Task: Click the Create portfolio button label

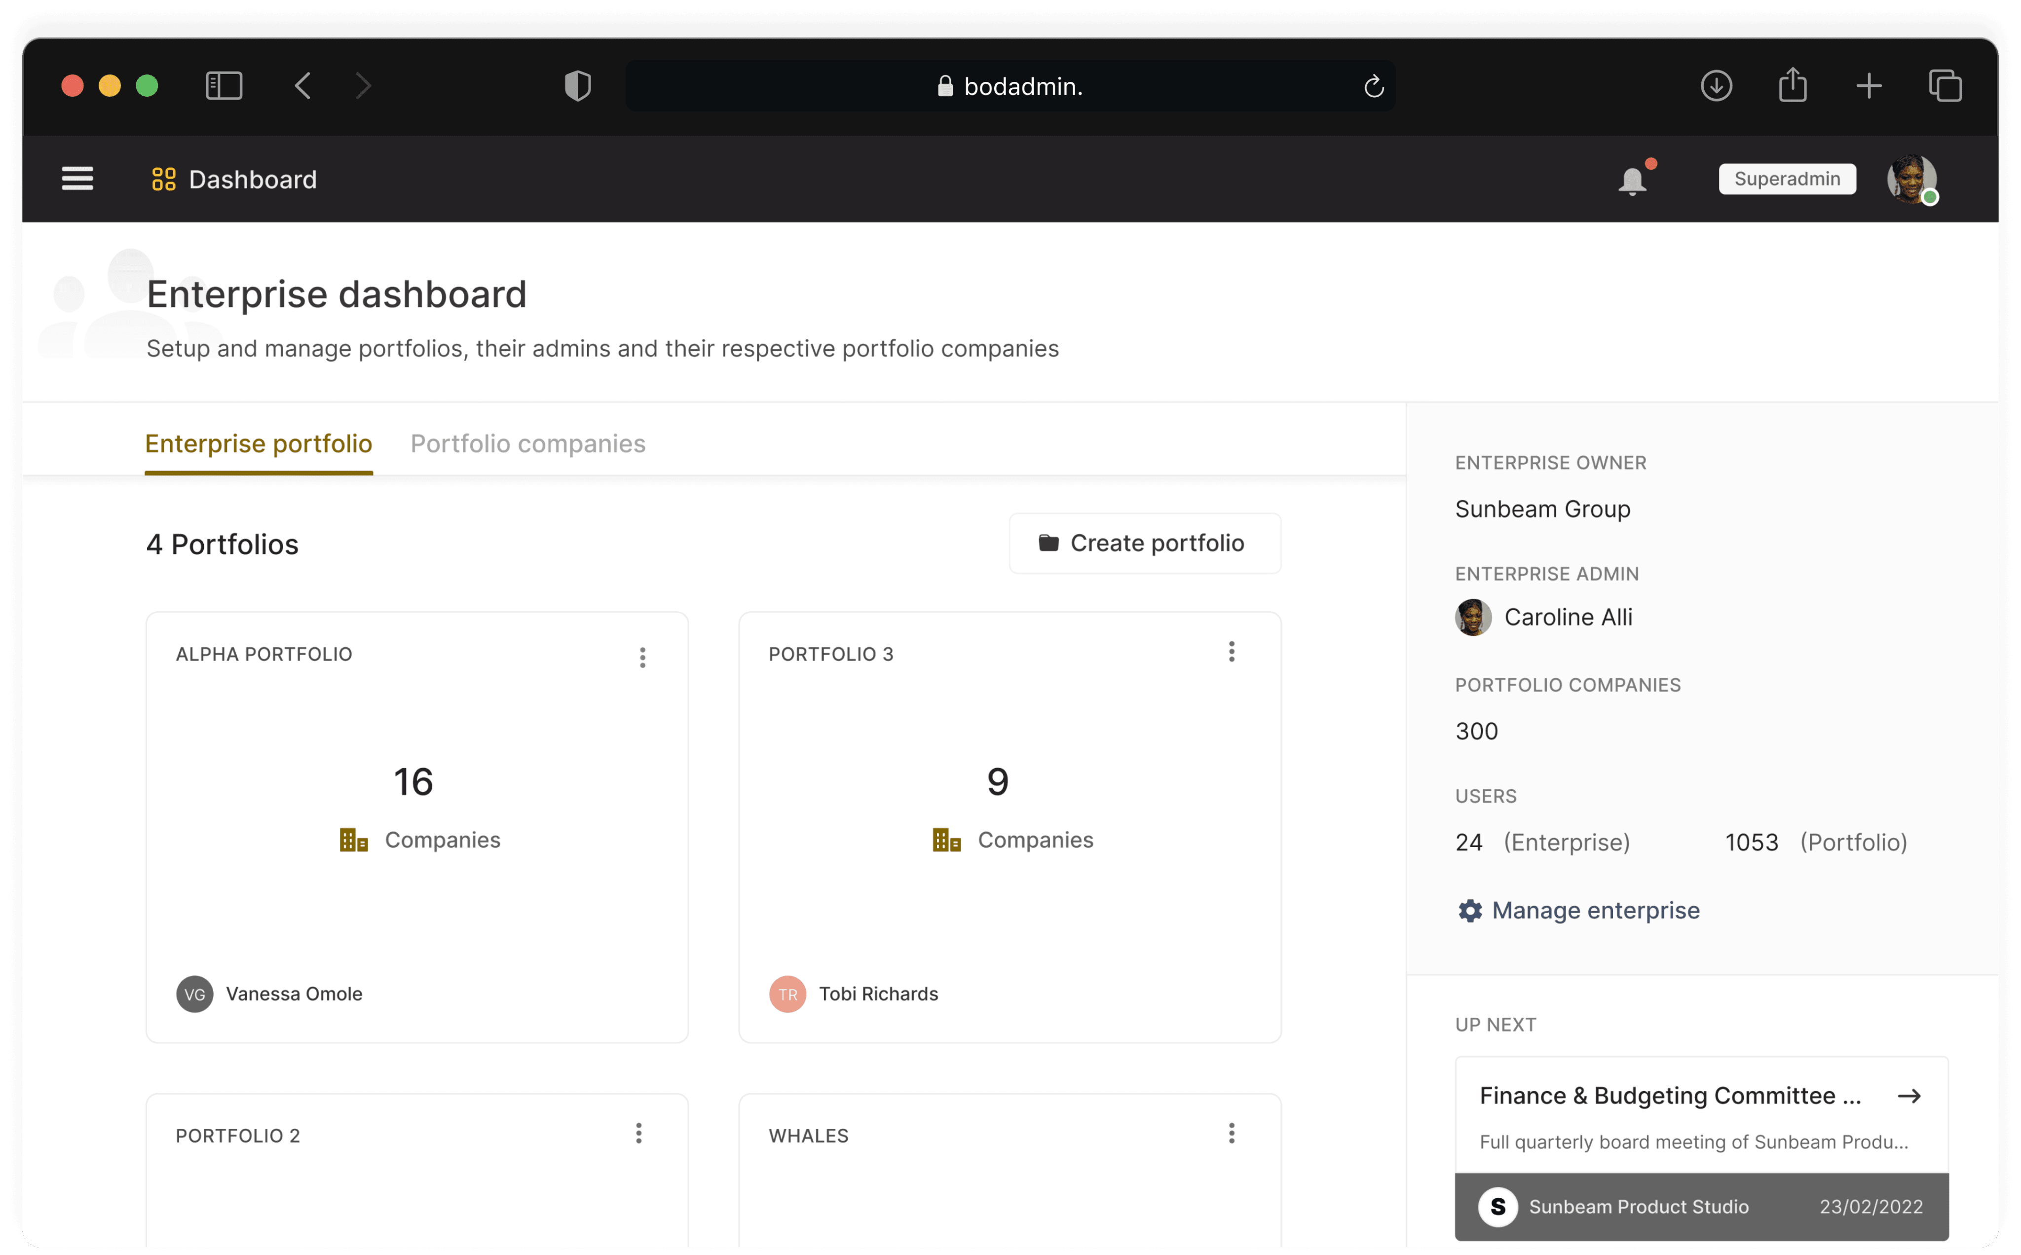Action: (x=1157, y=543)
